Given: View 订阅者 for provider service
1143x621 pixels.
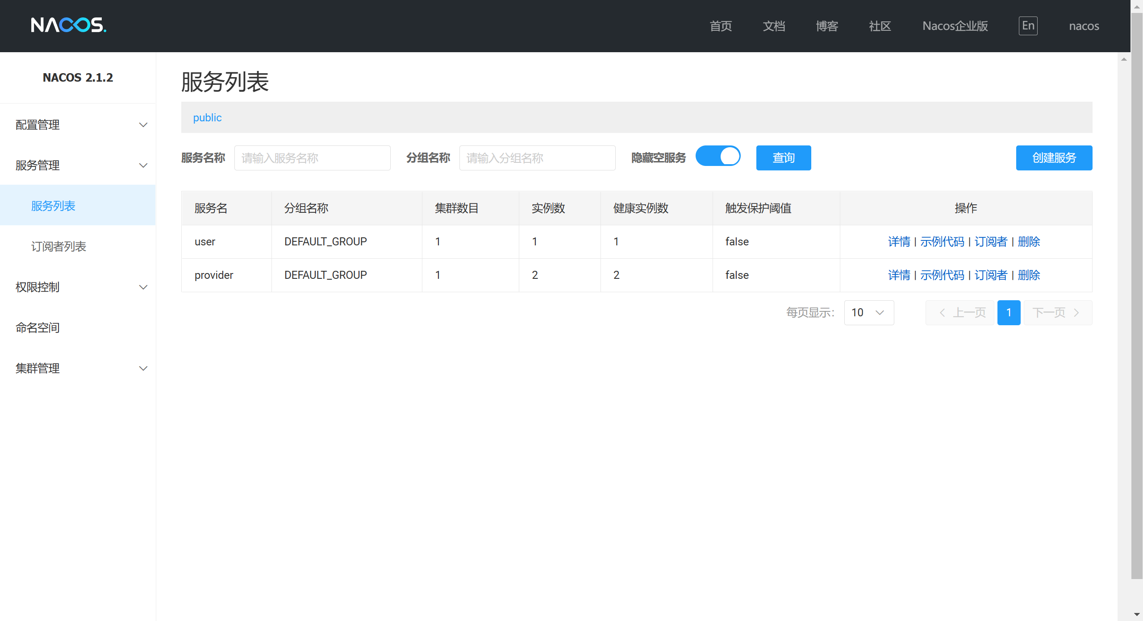Looking at the screenshot, I should tap(991, 275).
